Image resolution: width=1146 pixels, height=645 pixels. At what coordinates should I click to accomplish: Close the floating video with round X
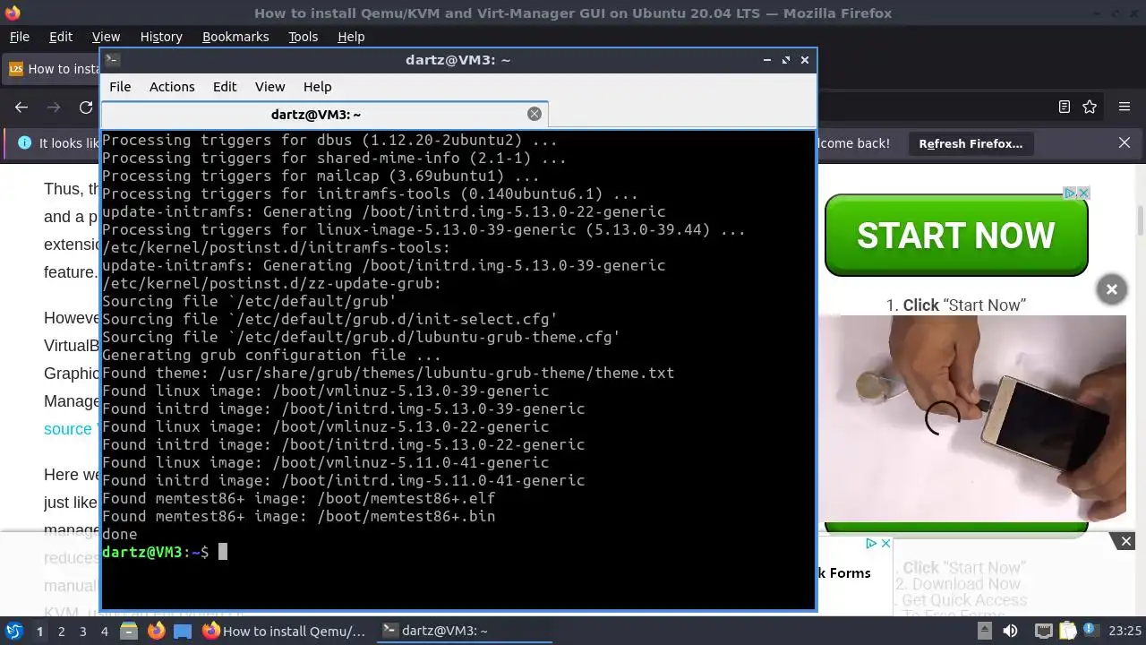[x=1111, y=289]
